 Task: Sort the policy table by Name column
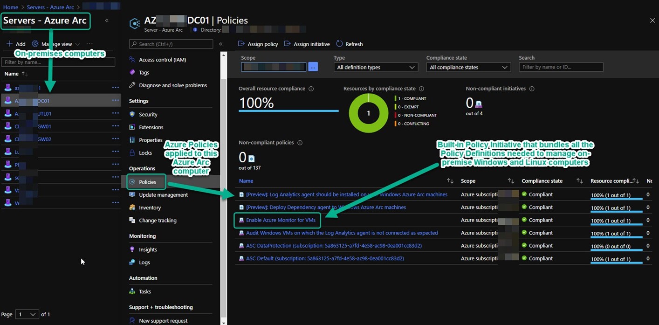[x=246, y=181]
